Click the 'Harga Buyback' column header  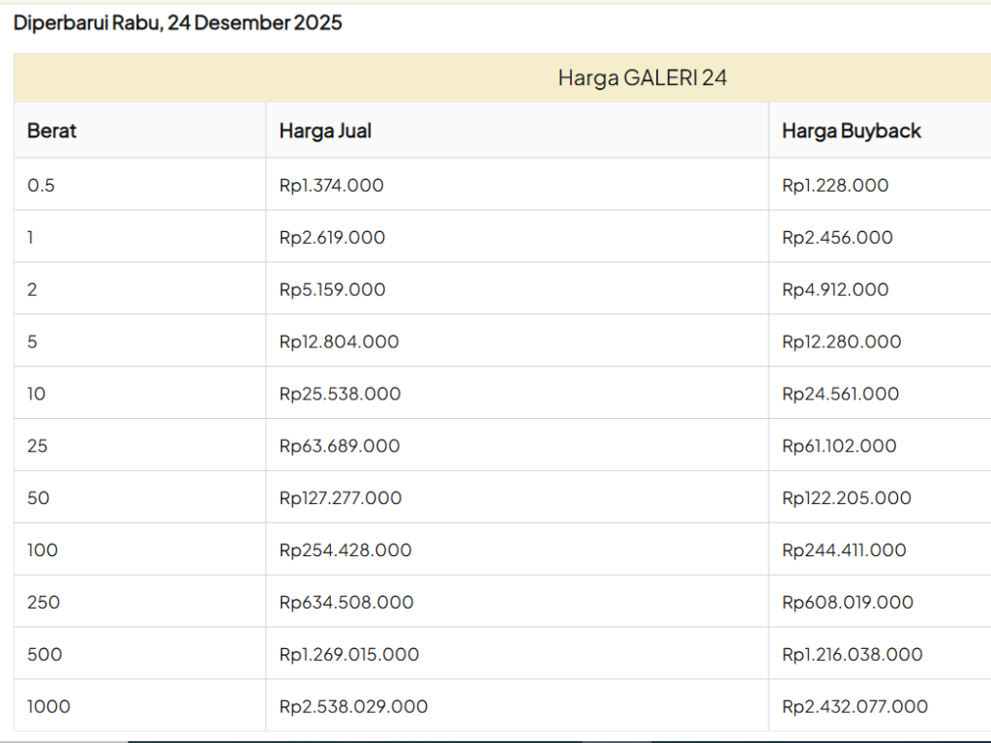click(852, 131)
